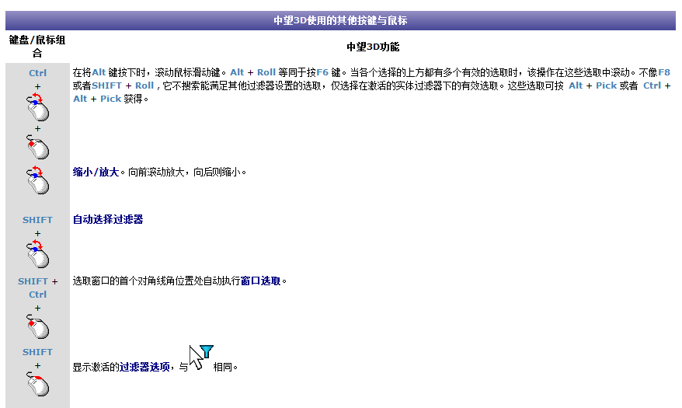This screenshot has width=682, height=408.
Task: Click the left-button mouse icon in the Ctrl row
Action: [37, 146]
